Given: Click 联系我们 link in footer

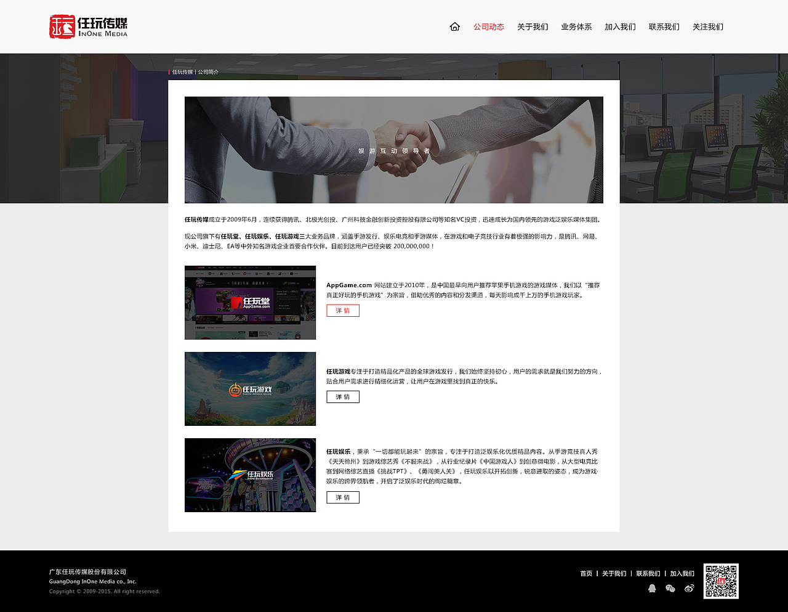Looking at the screenshot, I should (648, 574).
